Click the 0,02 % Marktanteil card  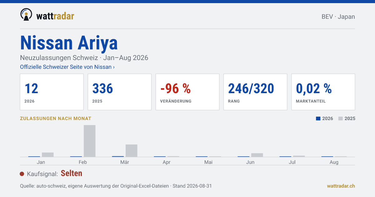323,92
